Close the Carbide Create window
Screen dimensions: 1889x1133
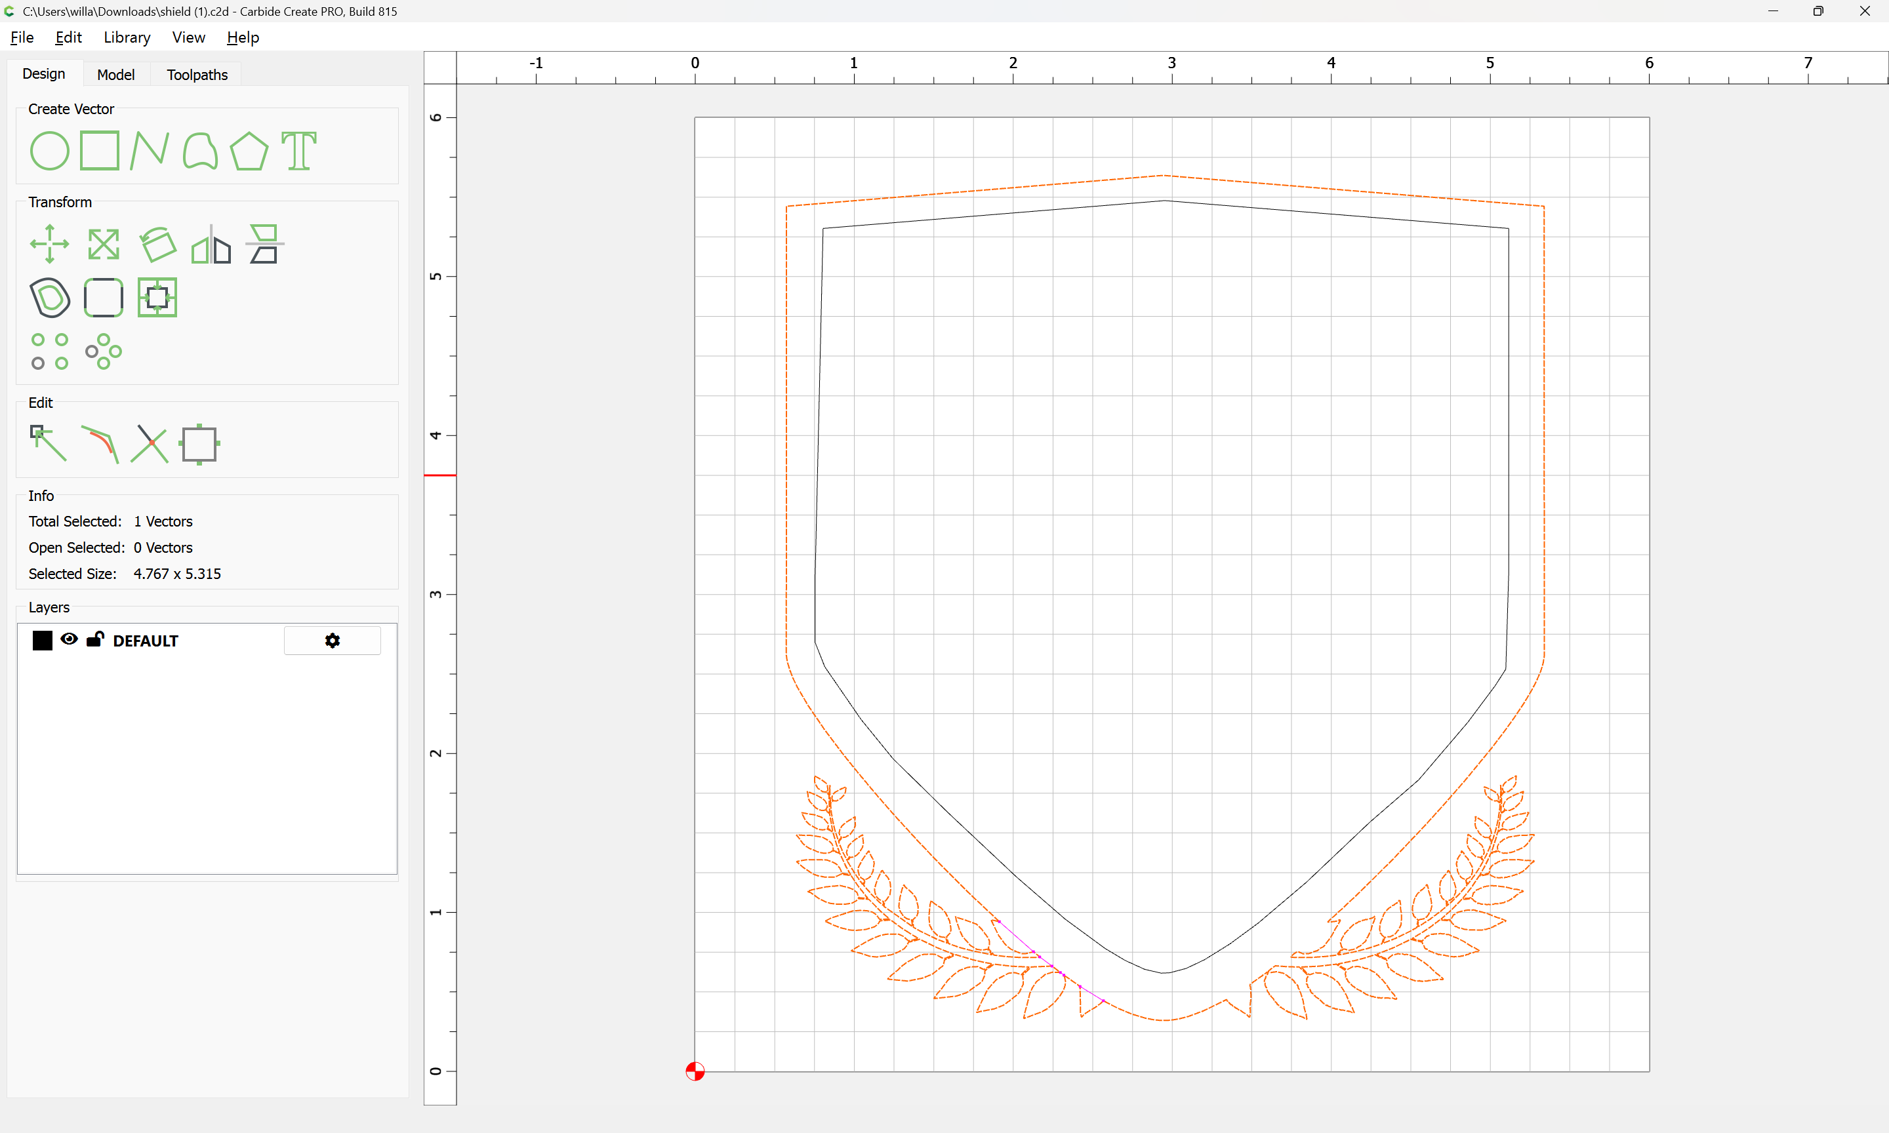tap(1865, 10)
